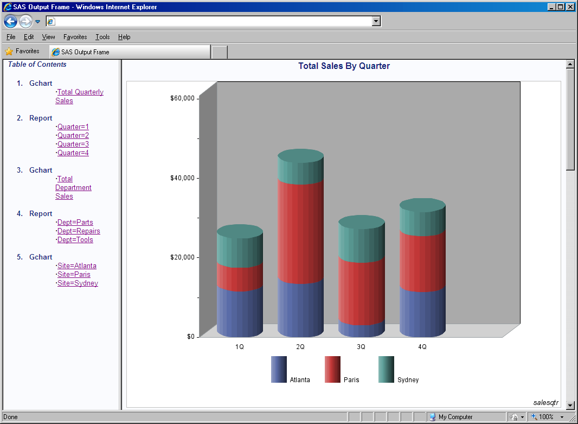The image size is (578, 424).
Task: Click the Internet Explorer icon in address bar
Action: (x=52, y=21)
